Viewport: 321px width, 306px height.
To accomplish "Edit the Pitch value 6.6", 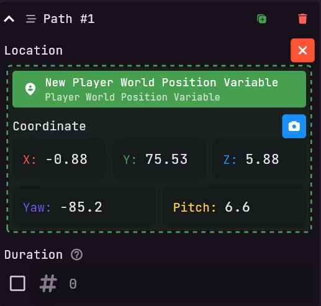I will point(234,207).
